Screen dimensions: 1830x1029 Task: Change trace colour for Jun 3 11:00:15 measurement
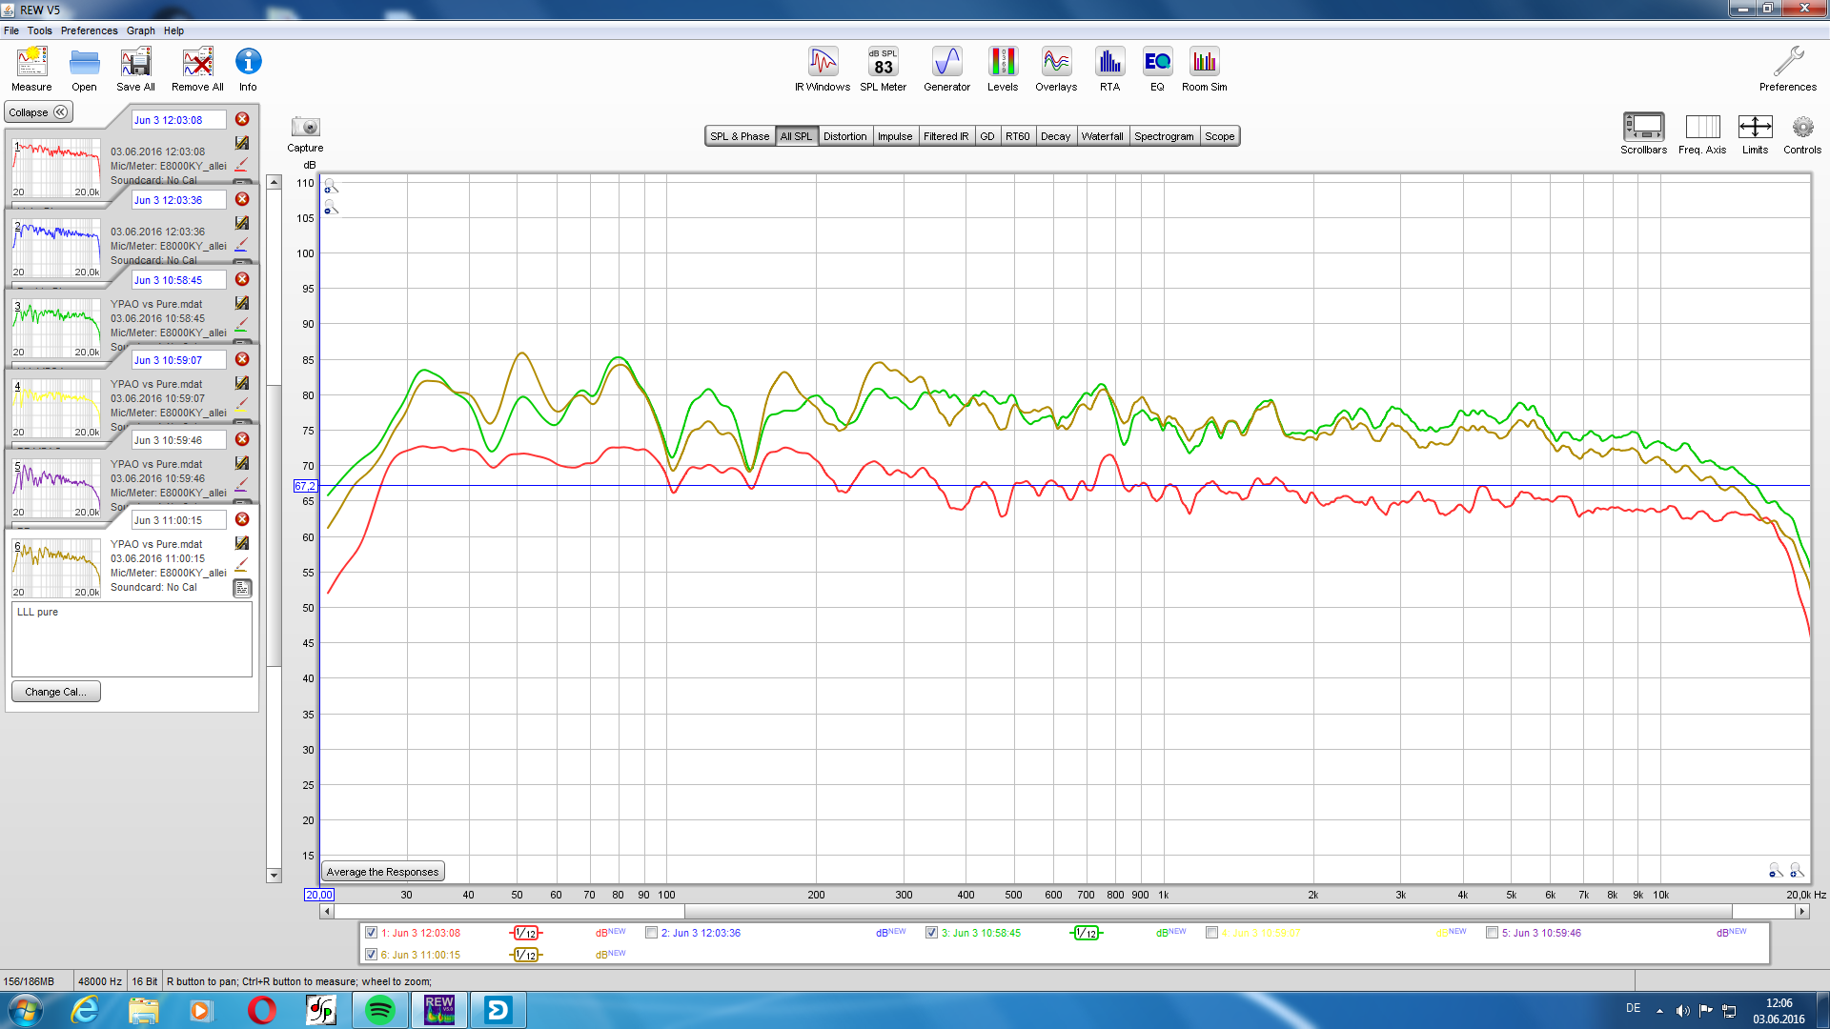(x=241, y=565)
